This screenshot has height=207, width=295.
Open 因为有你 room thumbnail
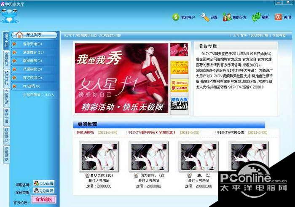click(149, 156)
